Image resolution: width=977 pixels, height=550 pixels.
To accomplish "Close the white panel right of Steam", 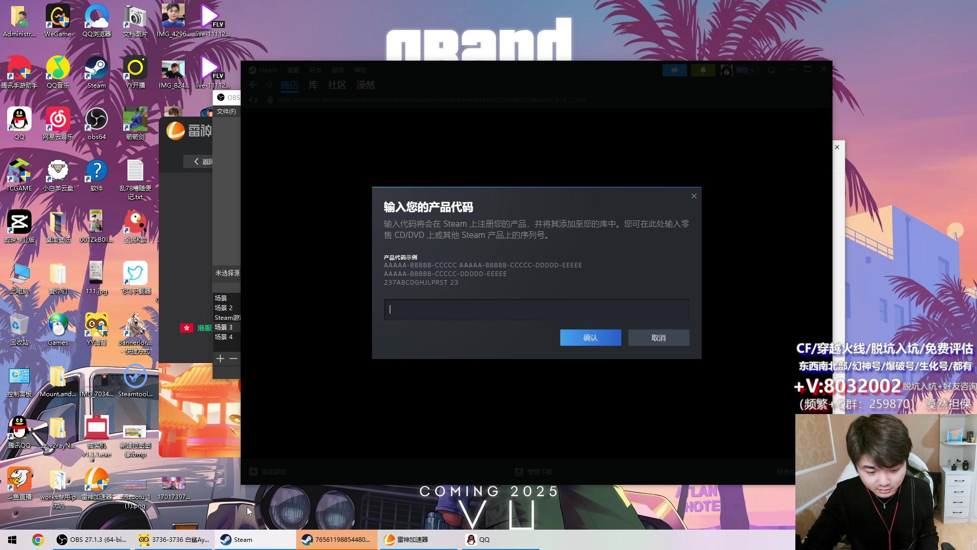I will 837,147.
